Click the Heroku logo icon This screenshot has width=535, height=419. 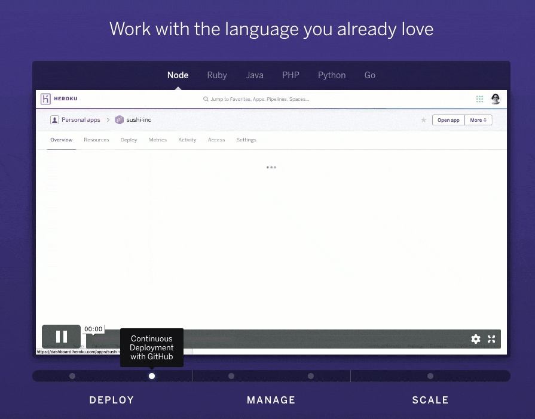45,99
